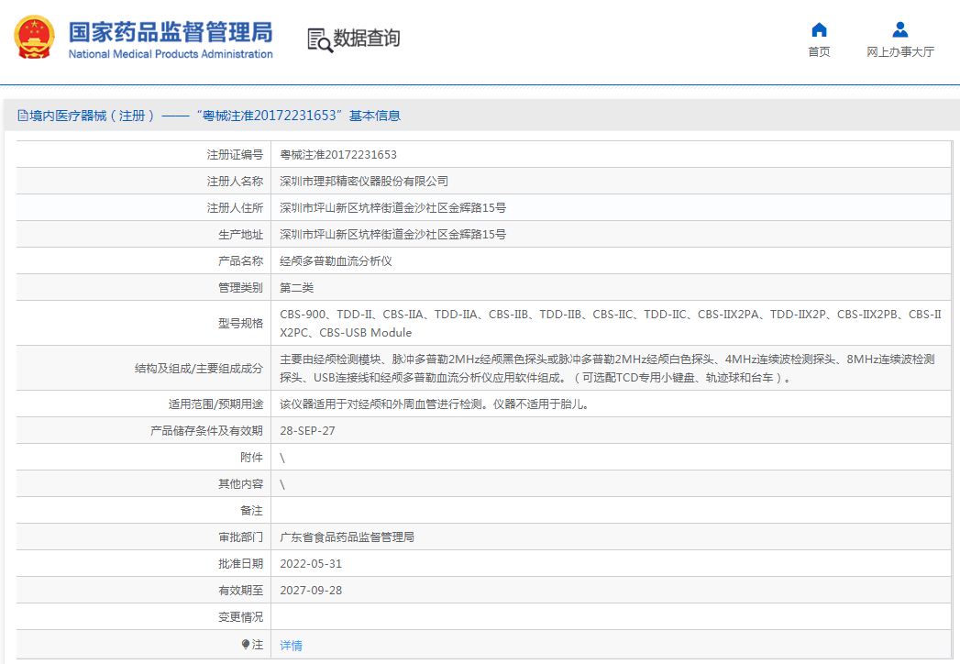
Task: Click the 数据查询 magnifier document icon
Action: 319,39
